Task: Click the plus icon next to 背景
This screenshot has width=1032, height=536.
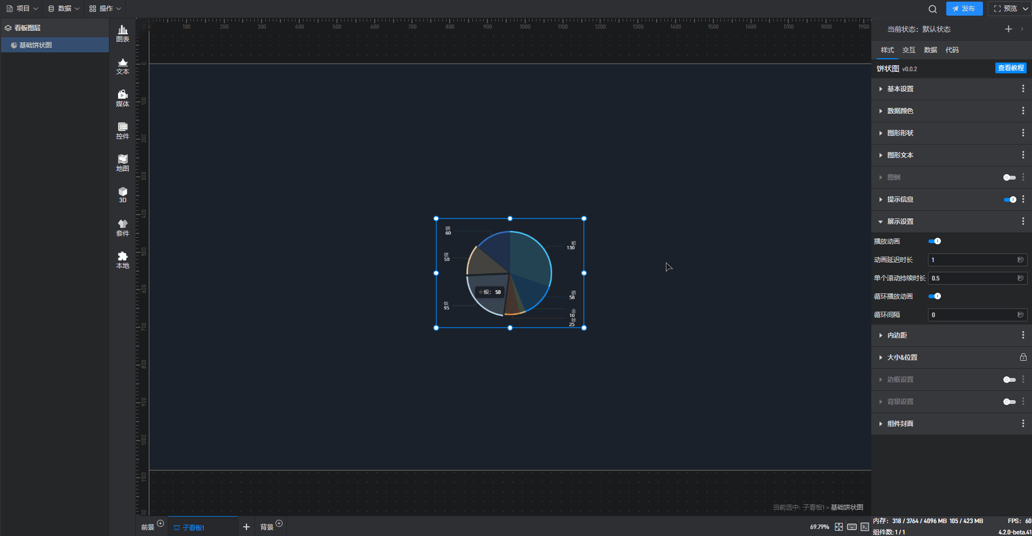Action: coord(279,524)
